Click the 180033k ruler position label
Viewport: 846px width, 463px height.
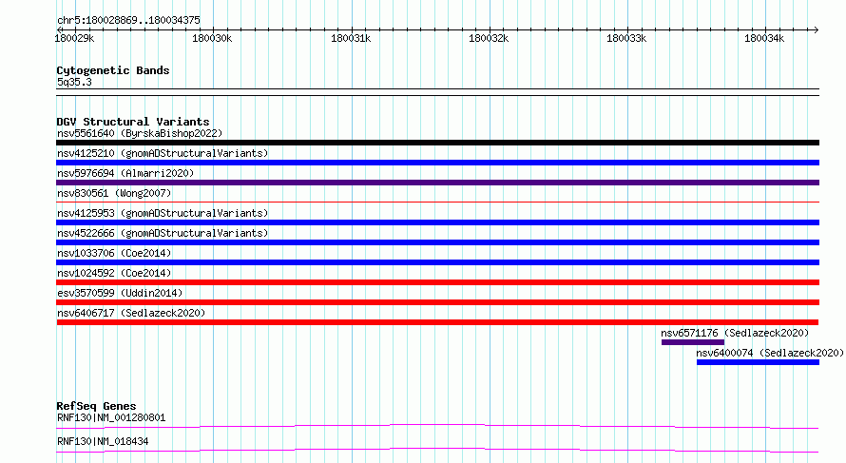point(626,38)
